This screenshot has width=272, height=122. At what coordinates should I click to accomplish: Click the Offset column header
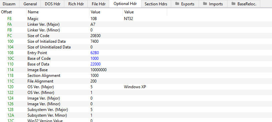tap(13, 12)
